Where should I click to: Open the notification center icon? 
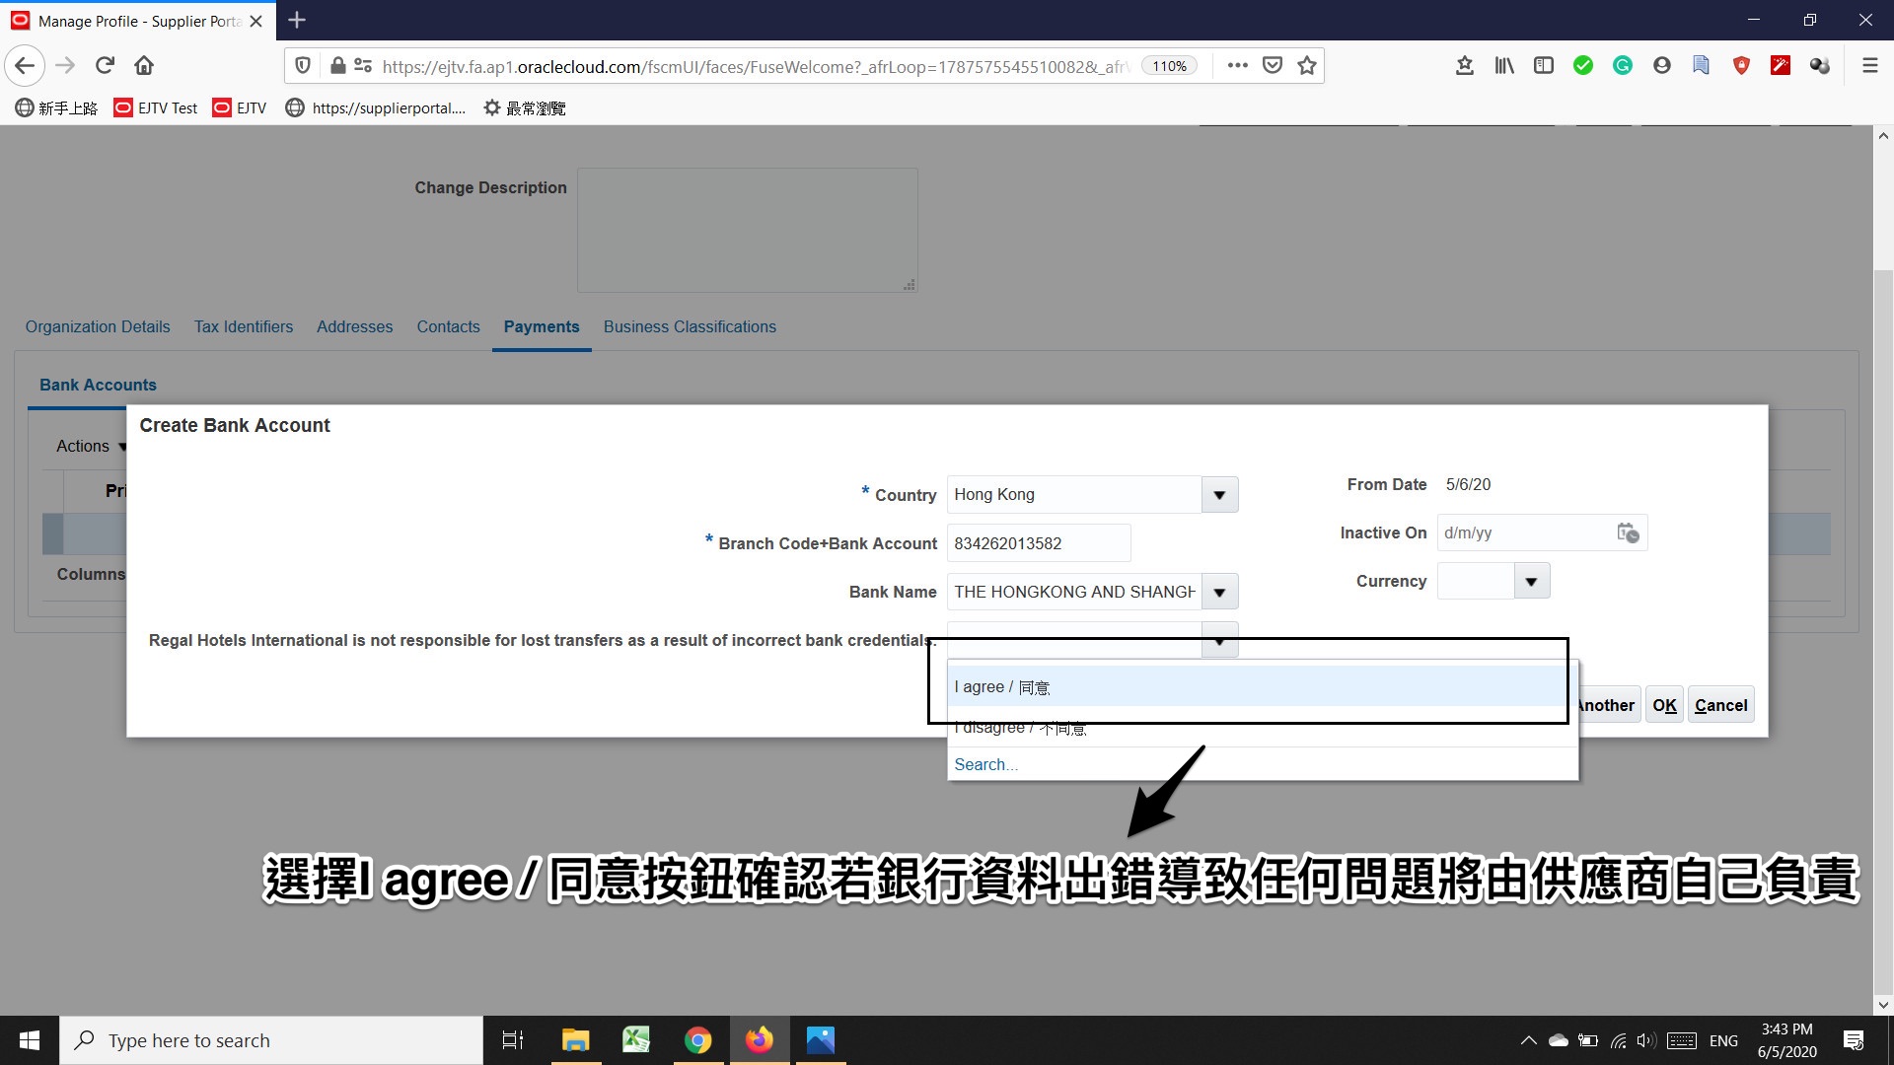[1854, 1040]
